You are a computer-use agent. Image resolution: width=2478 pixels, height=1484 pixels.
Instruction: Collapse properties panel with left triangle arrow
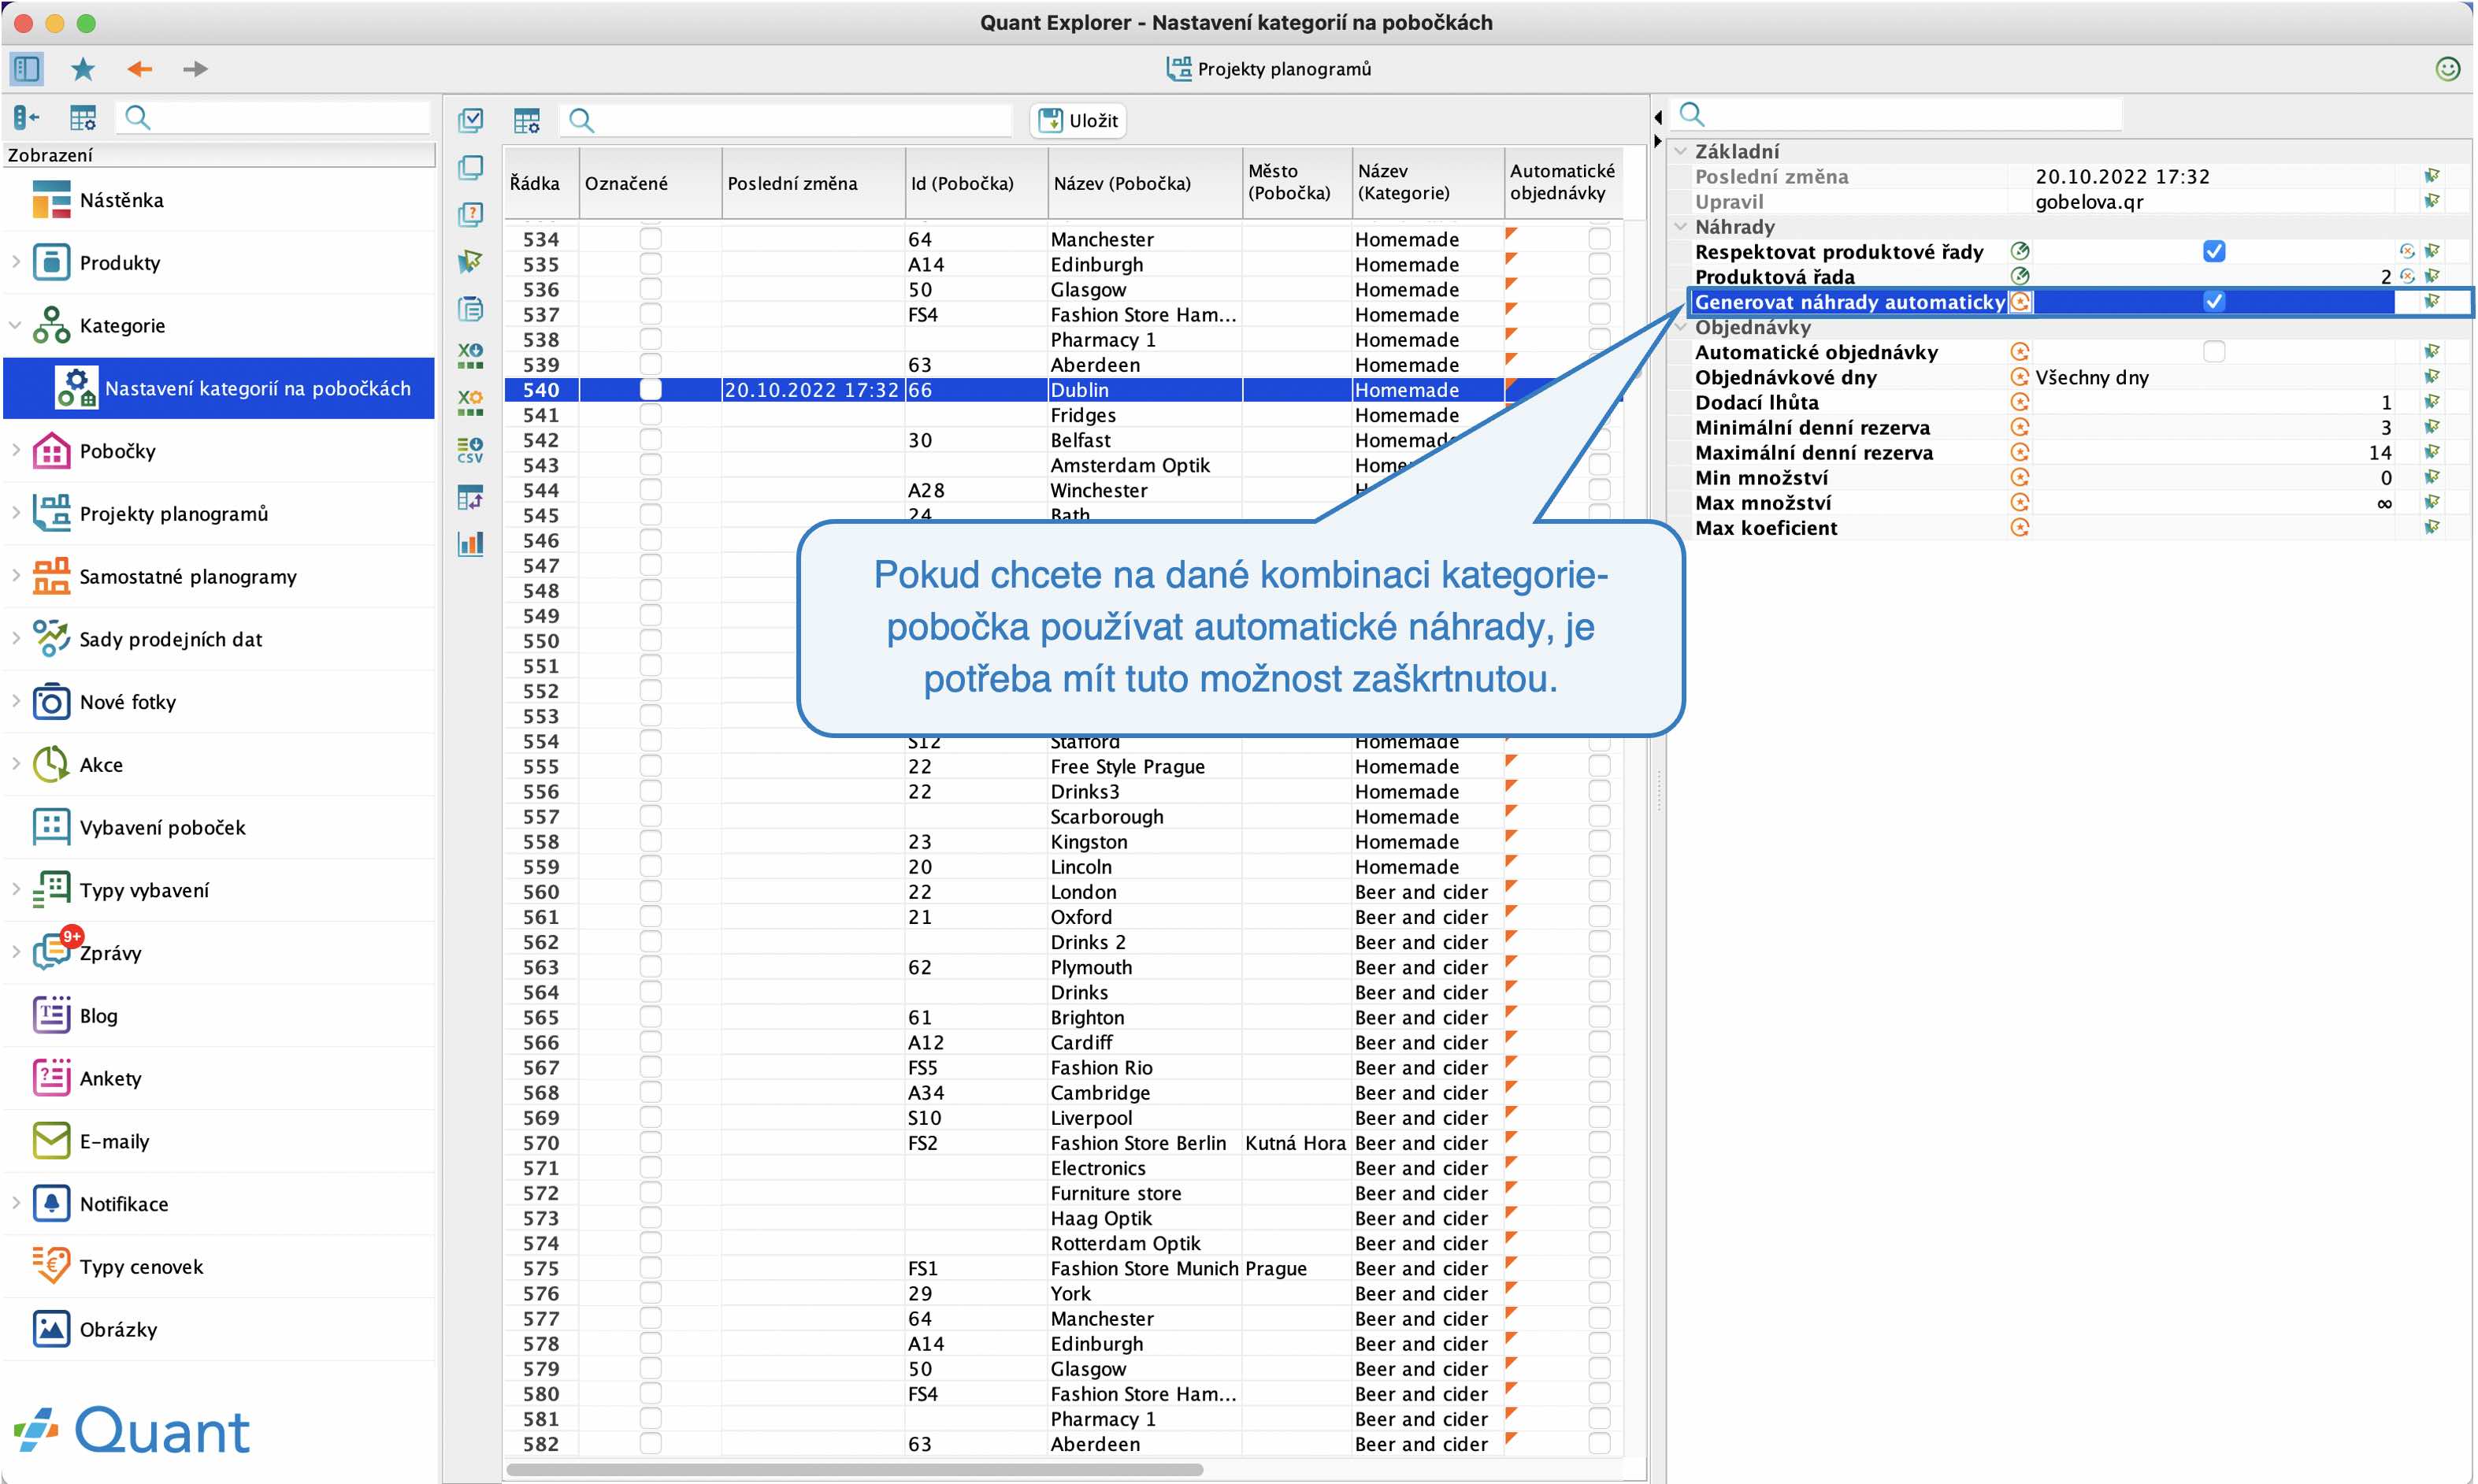click(x=1658, y=117)
